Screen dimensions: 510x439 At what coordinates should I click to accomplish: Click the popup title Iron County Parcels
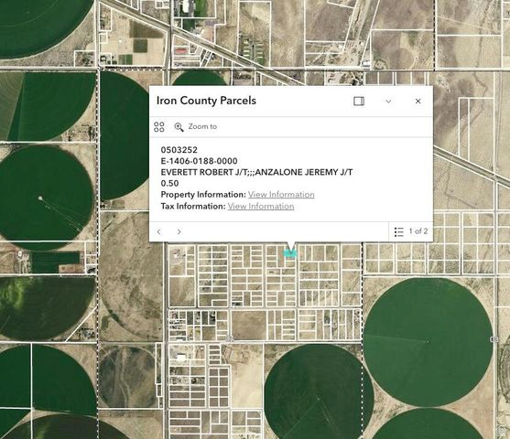pos(206,101)
